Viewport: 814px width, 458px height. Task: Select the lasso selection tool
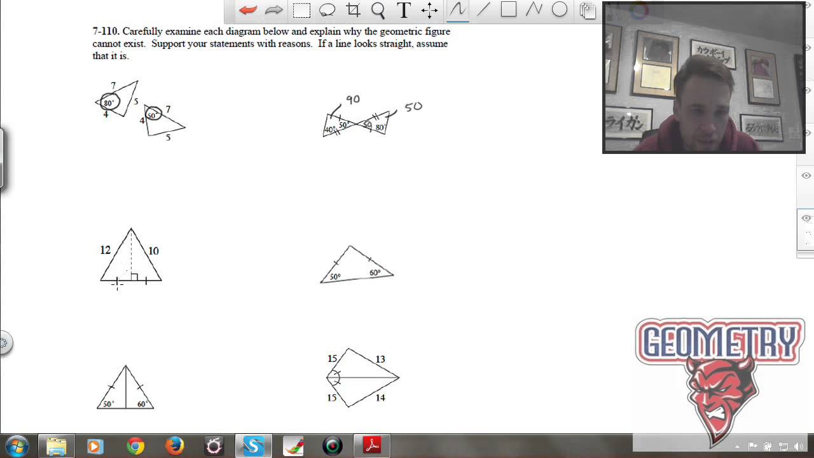click(327, 10)
